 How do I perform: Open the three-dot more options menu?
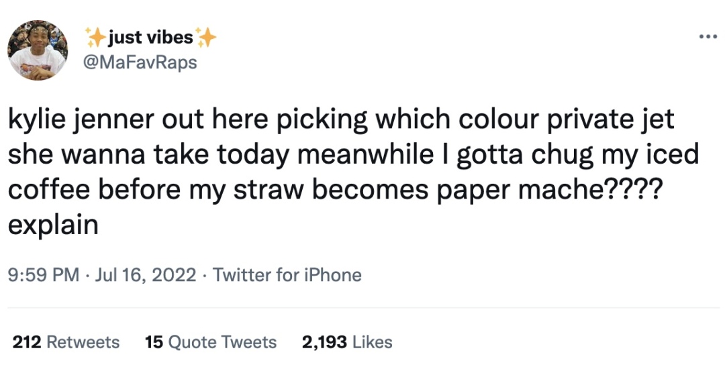click(708, 36)
